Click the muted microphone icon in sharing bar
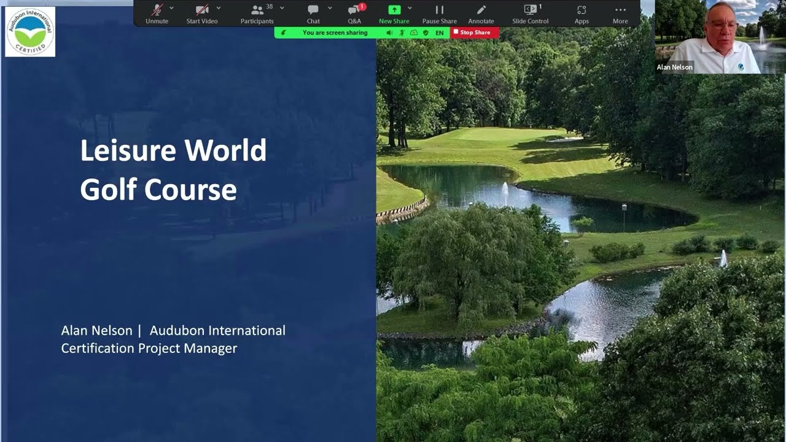786x442 pixels. point(402,33)
